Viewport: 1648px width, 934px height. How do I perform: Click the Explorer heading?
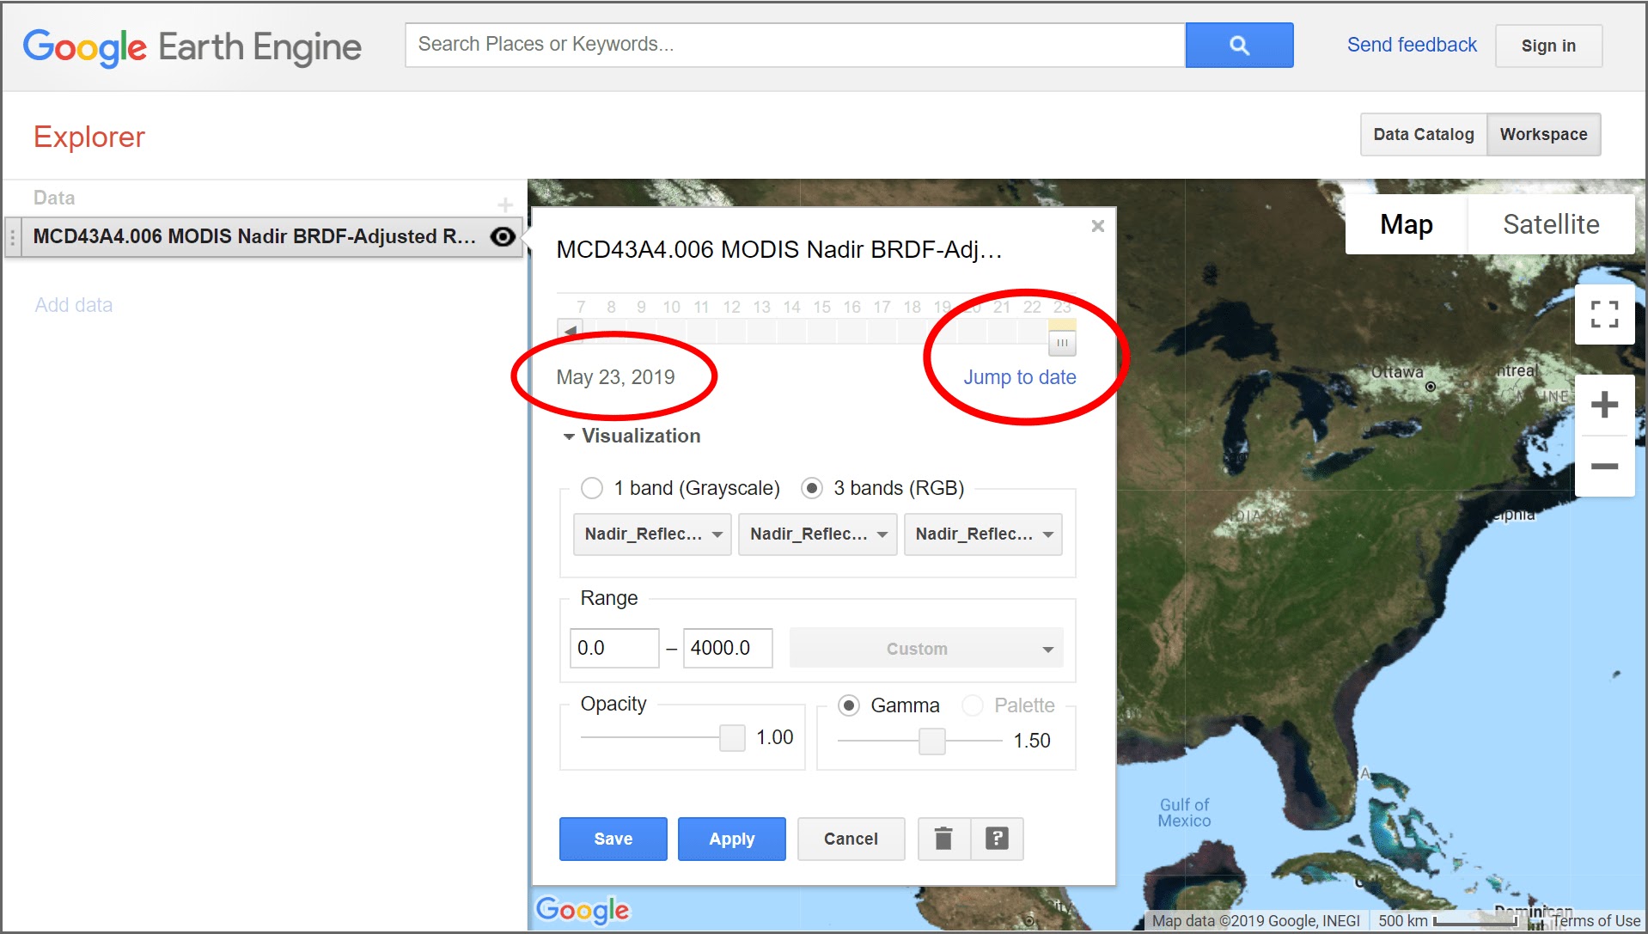point(89,137)
